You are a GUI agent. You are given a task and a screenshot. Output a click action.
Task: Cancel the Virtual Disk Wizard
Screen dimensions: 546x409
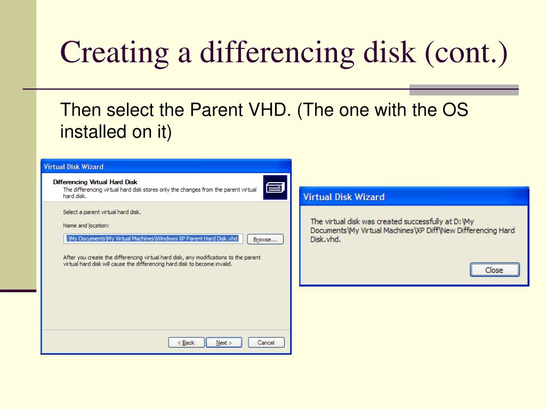266,342
